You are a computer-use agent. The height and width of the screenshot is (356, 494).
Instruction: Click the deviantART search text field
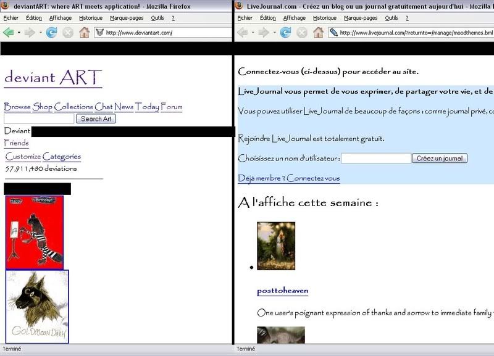pyautogui.click(x=39, y=118)
